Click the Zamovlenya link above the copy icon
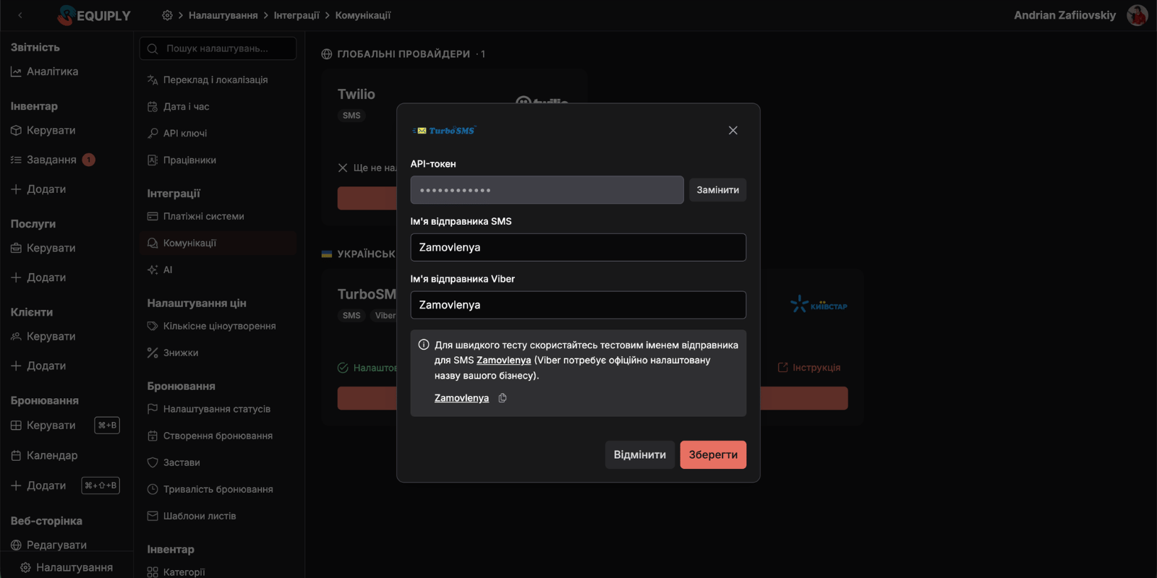 [x=461, y=398]
